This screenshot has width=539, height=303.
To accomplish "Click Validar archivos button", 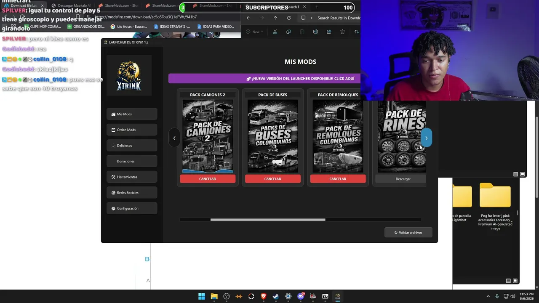I will point(408,232).
